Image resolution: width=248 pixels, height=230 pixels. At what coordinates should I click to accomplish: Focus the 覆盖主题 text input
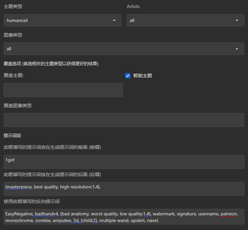(63, 90)
